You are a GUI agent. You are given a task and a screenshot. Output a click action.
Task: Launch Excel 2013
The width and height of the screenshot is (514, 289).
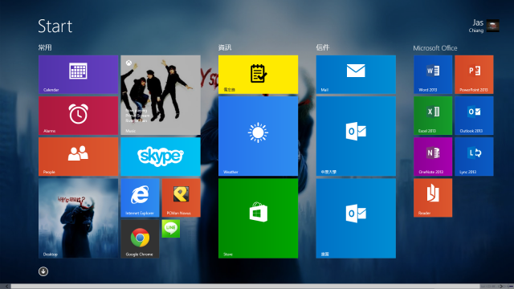tap(433, 116)
